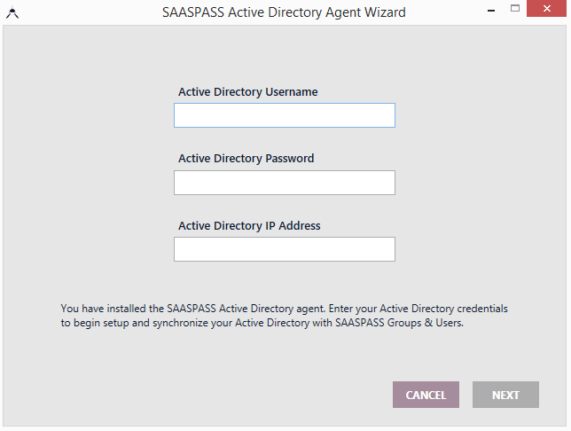The image size is (571, 431).
Task: Maximize the Agent Wizard window
Action: (513, 12)
